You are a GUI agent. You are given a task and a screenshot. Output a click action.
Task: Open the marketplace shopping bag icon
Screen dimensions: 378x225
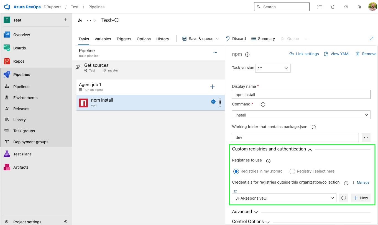(333, 7)
